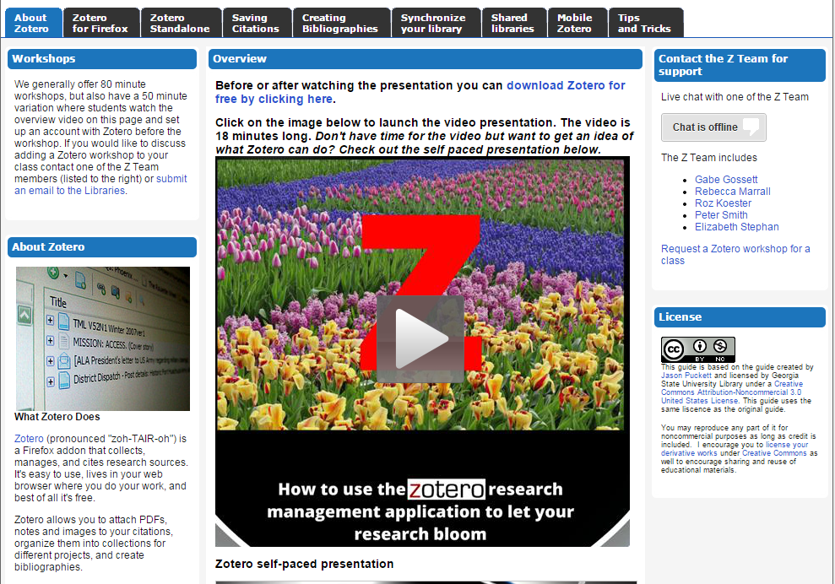
Task: Open Gabe Gossett's profile link
Action: (x=726, y=180)
